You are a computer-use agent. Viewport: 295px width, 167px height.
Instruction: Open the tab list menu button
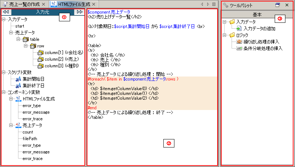(214, 4)
